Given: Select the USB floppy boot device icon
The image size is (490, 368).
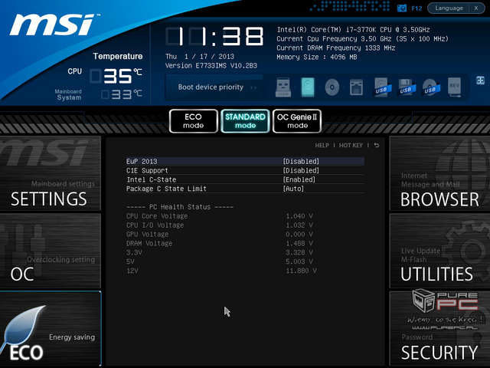Looking at the screenshot, I should coord(406,87).
